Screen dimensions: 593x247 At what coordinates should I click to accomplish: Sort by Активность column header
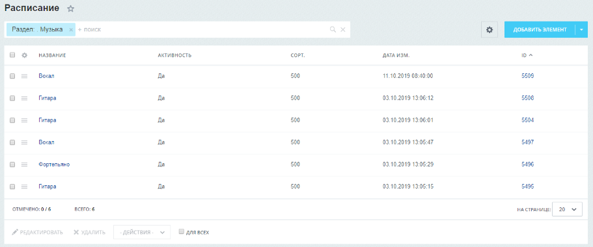174,55
